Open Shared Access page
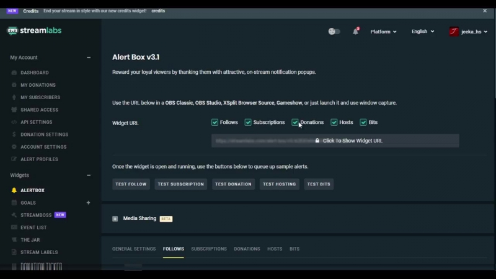Image resolution: width=496 pixels, height=279 pixels. [39, 110]
